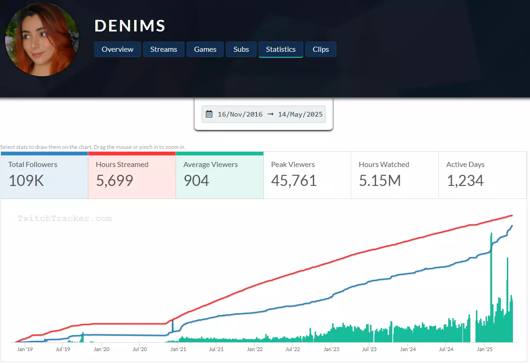Enable Hours Watched stat on chart
The image size is (530, 364).
point(395,175)
